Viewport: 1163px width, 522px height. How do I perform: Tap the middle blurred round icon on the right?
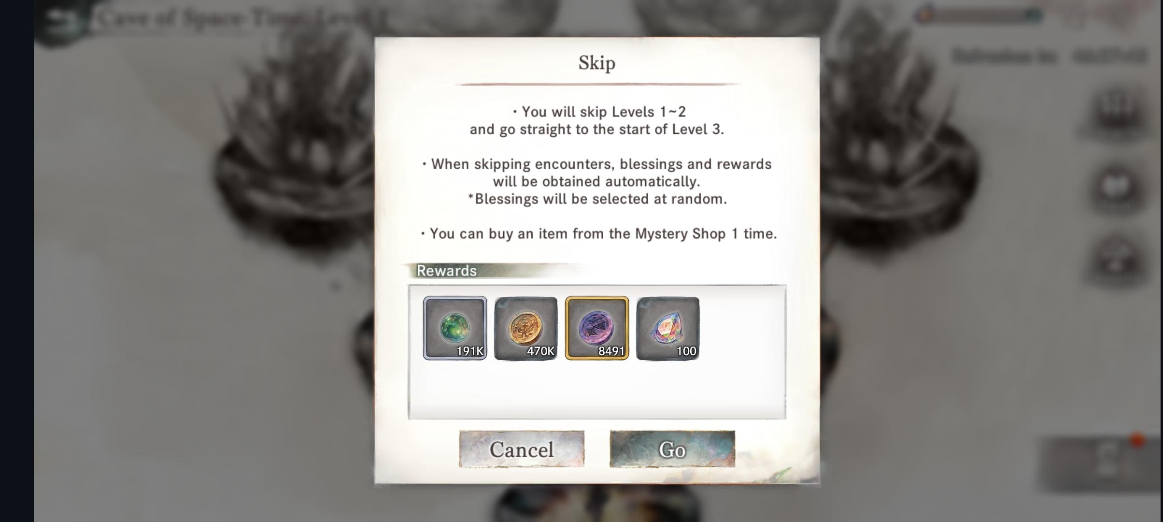[x=1116, y=188]
